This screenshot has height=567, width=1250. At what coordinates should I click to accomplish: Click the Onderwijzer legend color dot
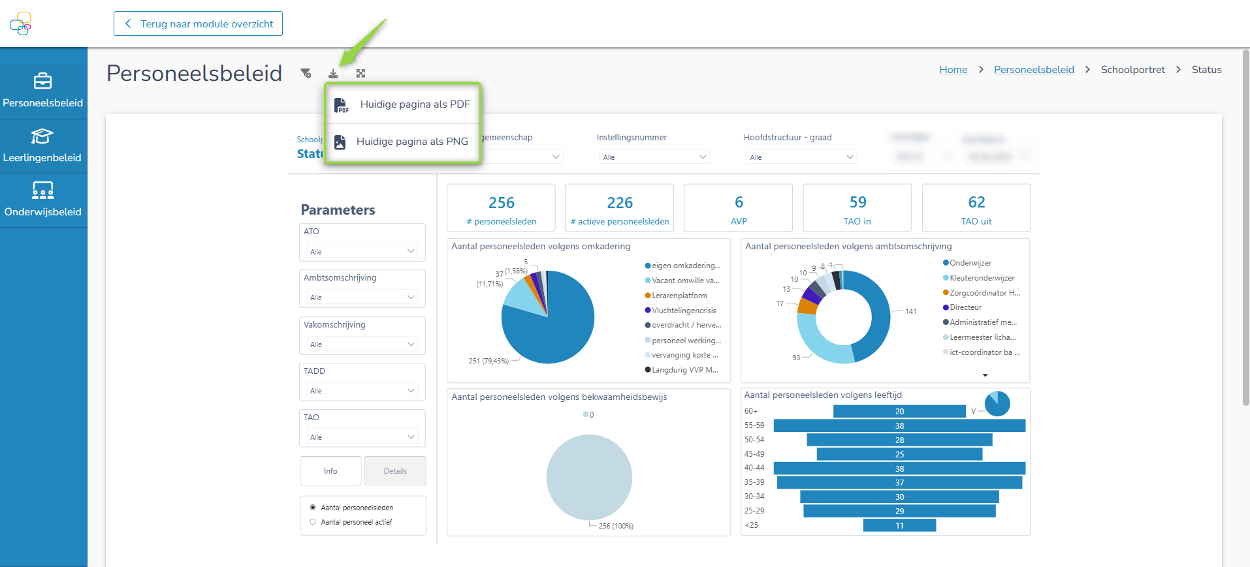click(946, 263)
